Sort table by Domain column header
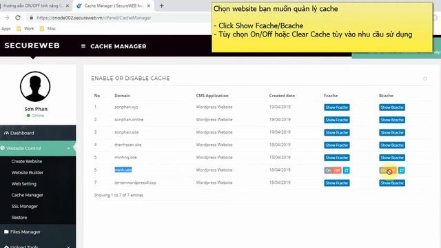Screen dimensions: 441x248 click(x=123, y=96)
